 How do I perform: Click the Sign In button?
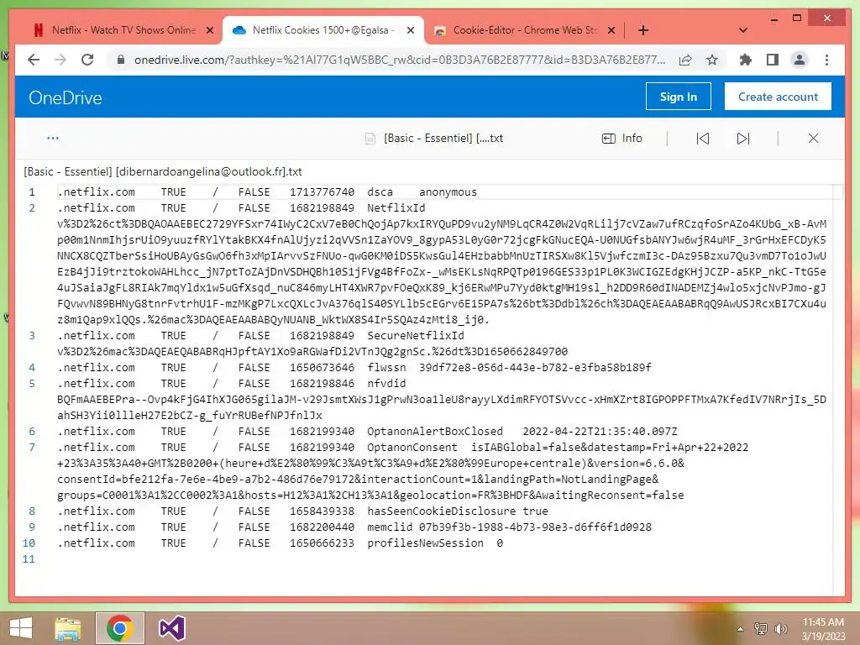point(679,97)
